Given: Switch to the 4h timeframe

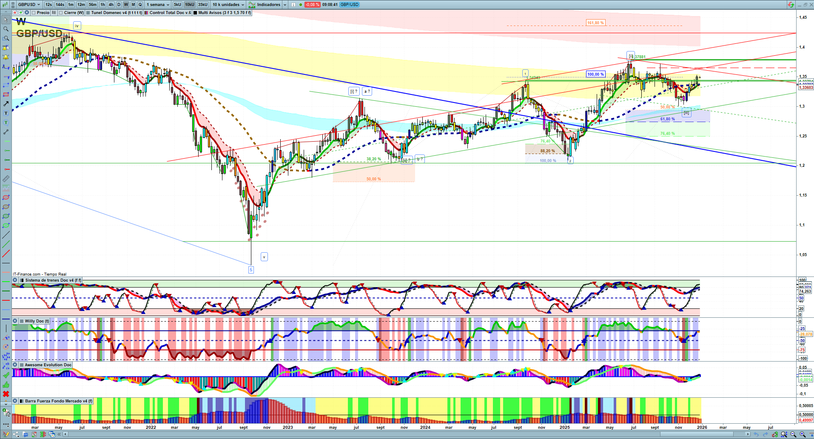Looking at the screenshot, I should point(111,5).
